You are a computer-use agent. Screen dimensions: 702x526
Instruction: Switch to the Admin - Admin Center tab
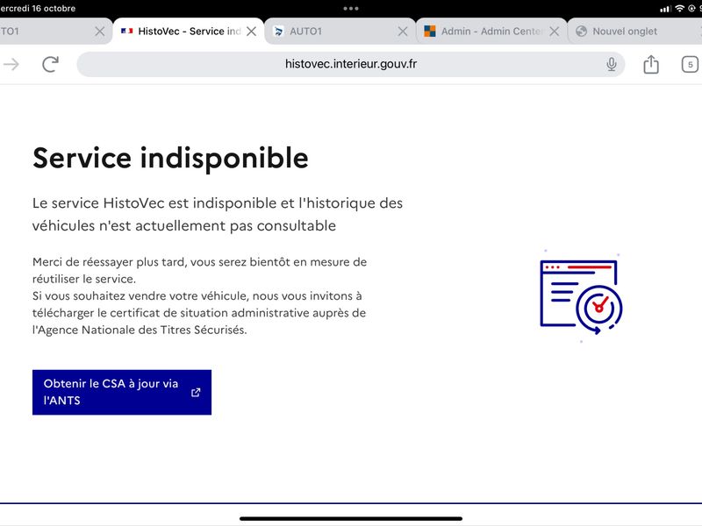tap(491, 32)
